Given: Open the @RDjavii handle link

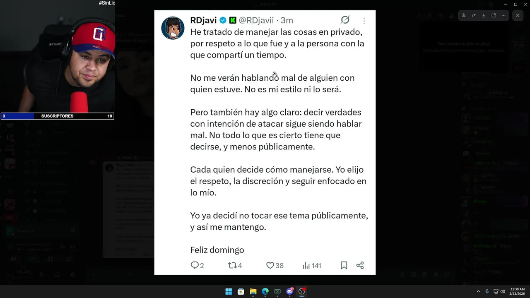Looking at the screenshot, I should 256,20.
